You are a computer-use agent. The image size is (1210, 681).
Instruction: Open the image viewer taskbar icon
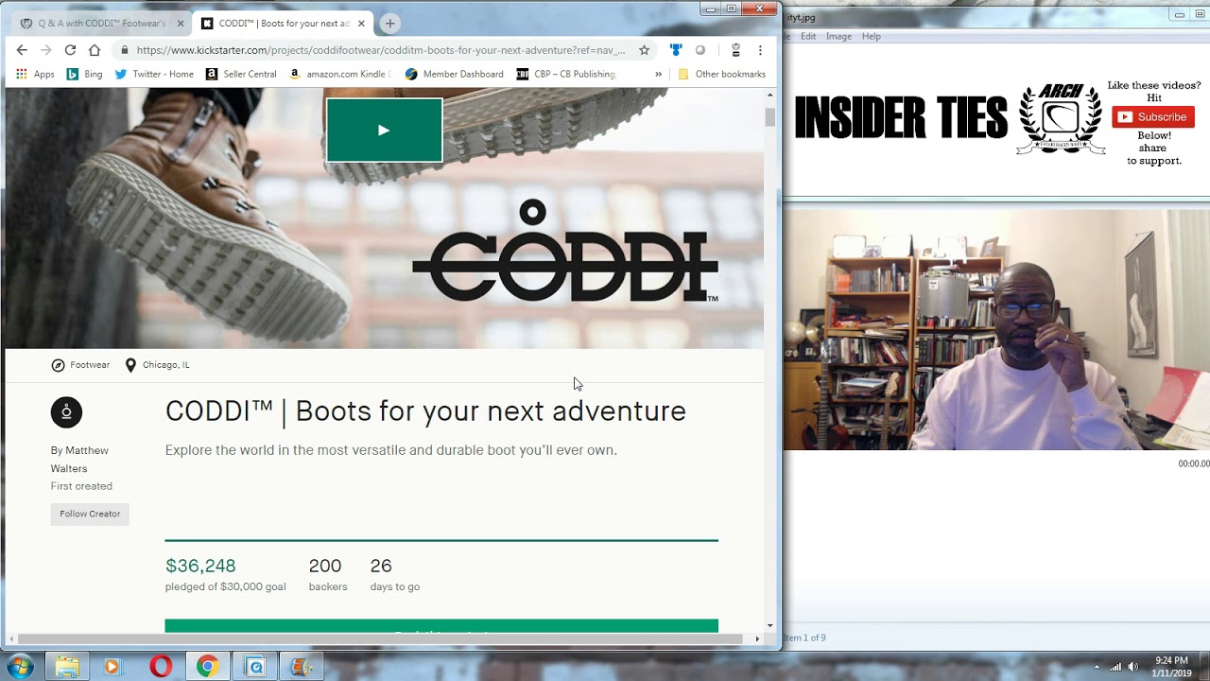click(x=301, y=667)
